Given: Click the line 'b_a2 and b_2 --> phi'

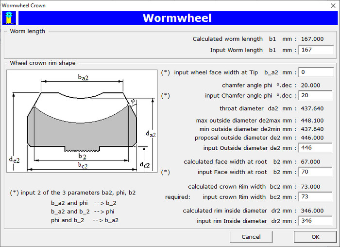Looking at the screenshot, I should [83, 212].
